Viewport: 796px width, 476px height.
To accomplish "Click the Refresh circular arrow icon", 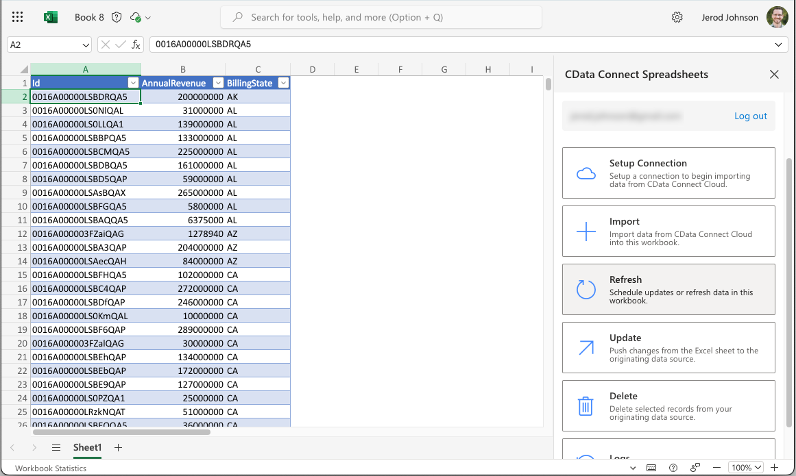I will click(x=586, y=290).
